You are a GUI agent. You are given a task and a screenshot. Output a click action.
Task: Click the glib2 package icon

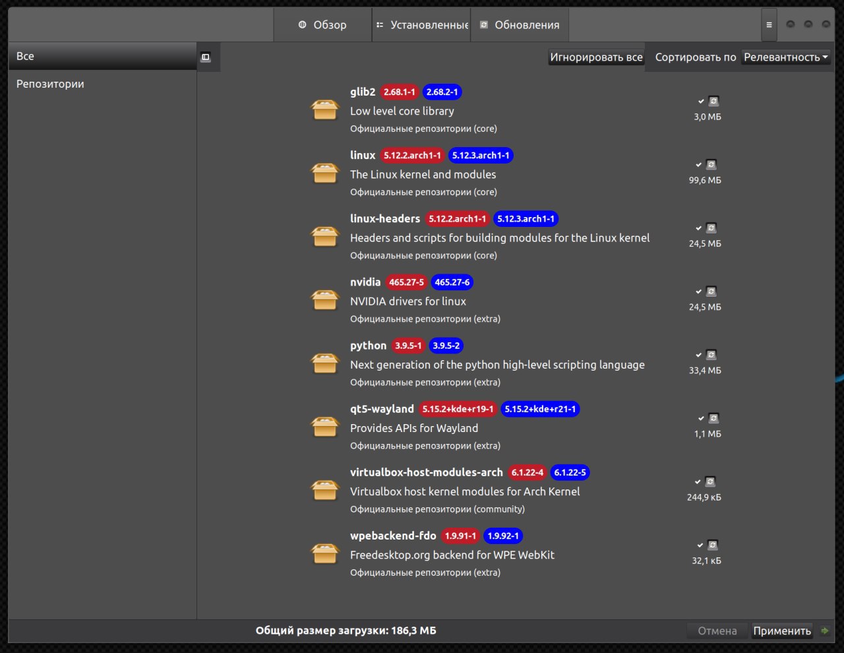tap(325, 110)
